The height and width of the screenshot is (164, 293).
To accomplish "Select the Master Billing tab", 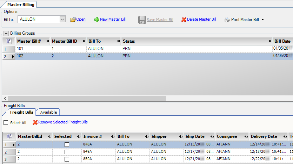I will (21, 5).
